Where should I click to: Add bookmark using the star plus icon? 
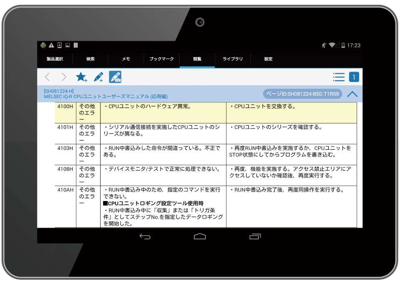(81, 77)
